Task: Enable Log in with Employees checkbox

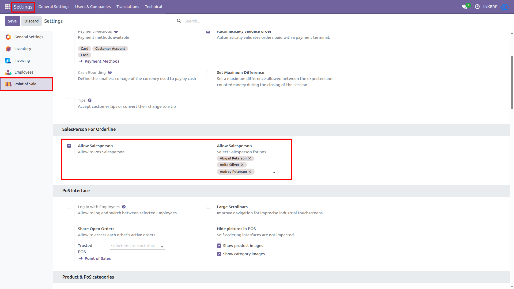Action: tap(69, 207)
